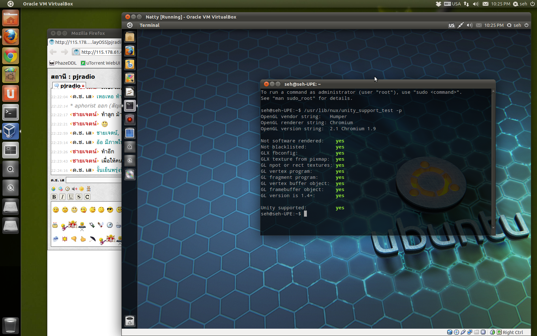Click the guest Terminal panel title
This screenshot has width=537, height=336.
(150, 25)
